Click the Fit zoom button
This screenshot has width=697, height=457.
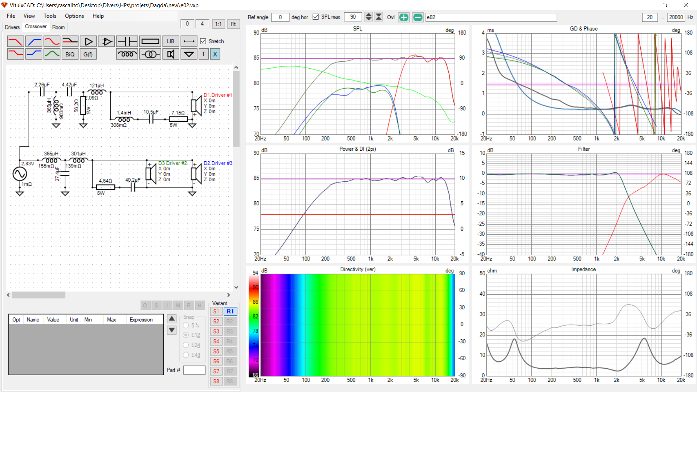pos(233,24)
